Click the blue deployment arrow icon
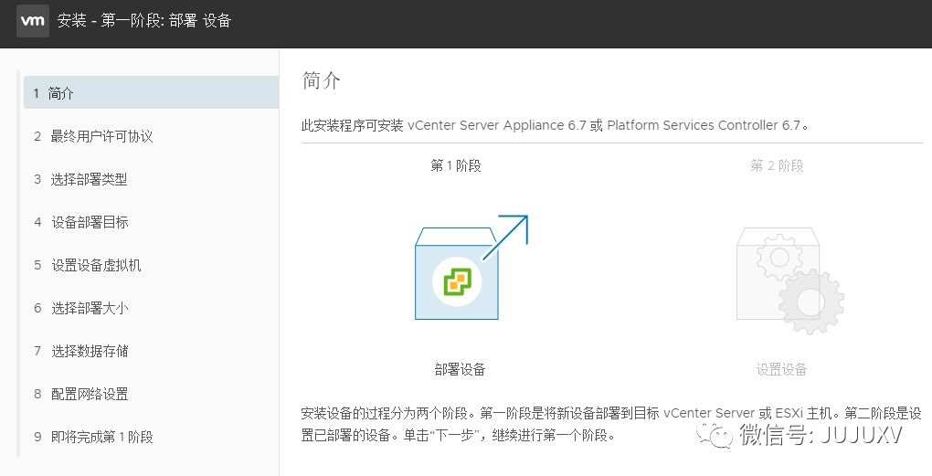 504,238
